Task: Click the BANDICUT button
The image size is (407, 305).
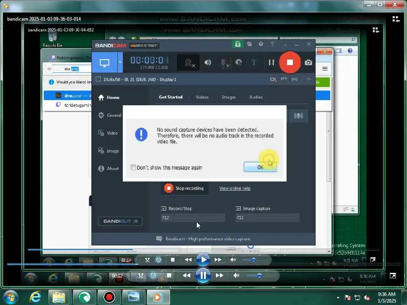Action: tap(120, 221)
